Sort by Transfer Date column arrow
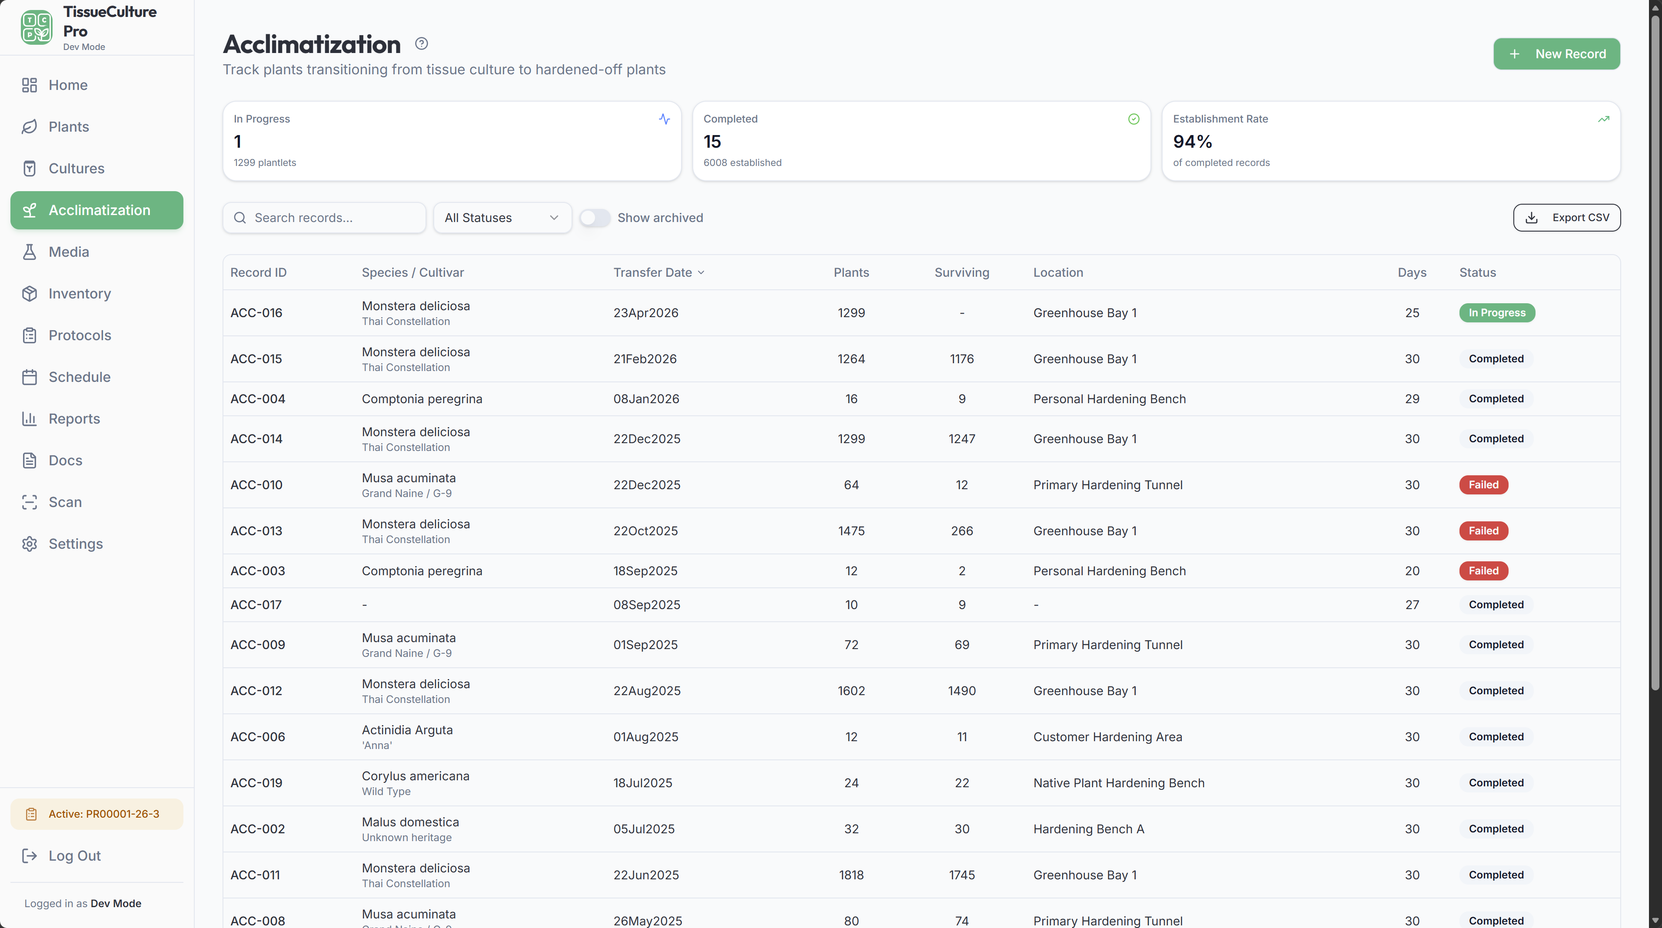 pos(701,273)
